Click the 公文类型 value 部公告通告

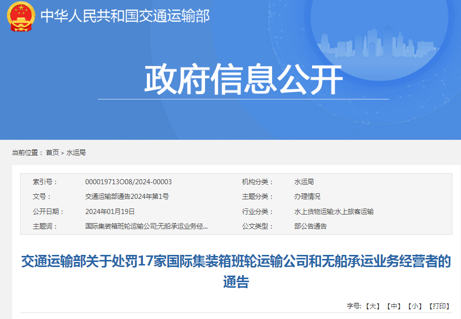tap(311, 226)
